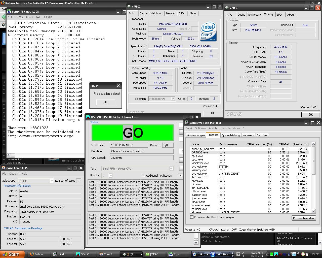Click the Media Player logo in taskbar toolbar
This screenshot has height=258, width=322.
tap(194, 254)
